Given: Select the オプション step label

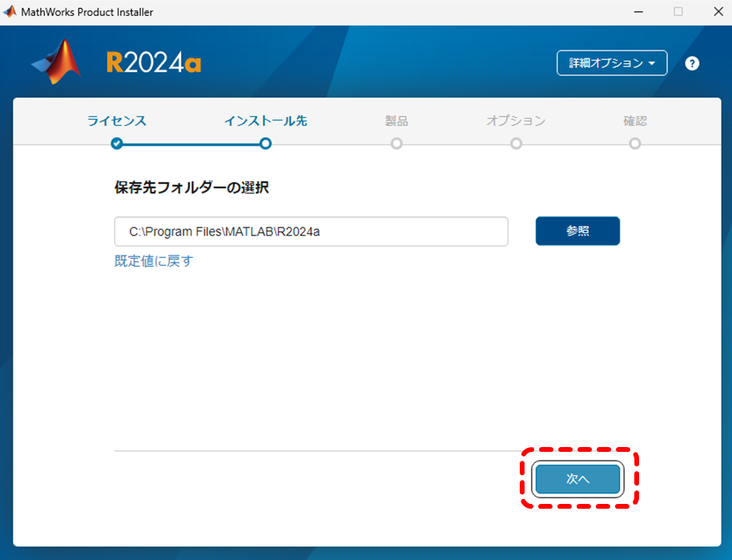Looking at the screenshot, I should (516, 121).
